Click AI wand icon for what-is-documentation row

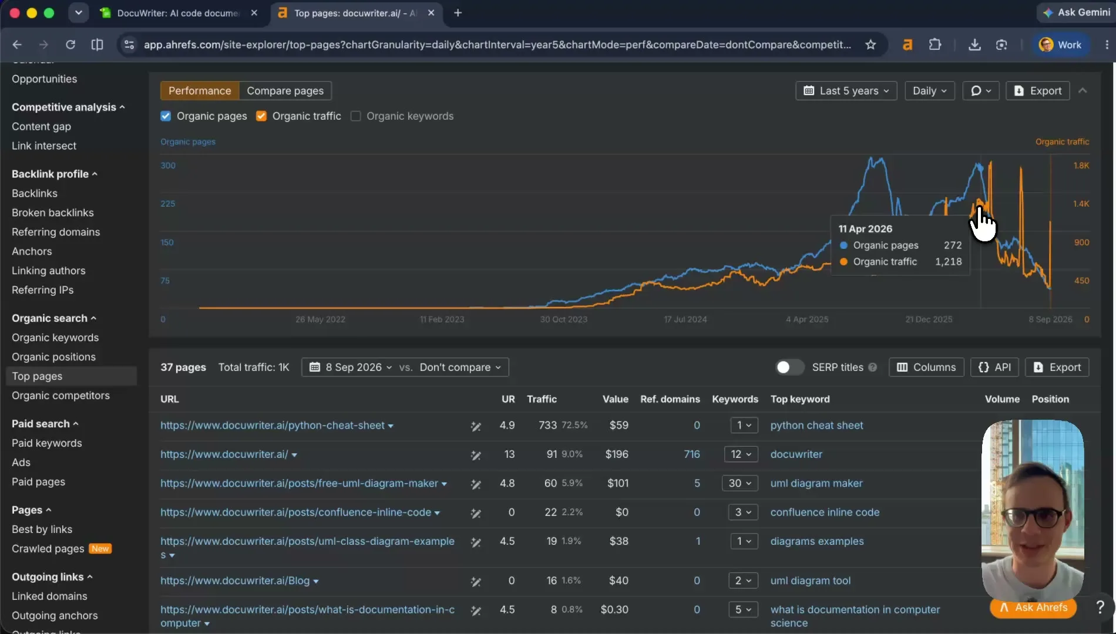476,611
